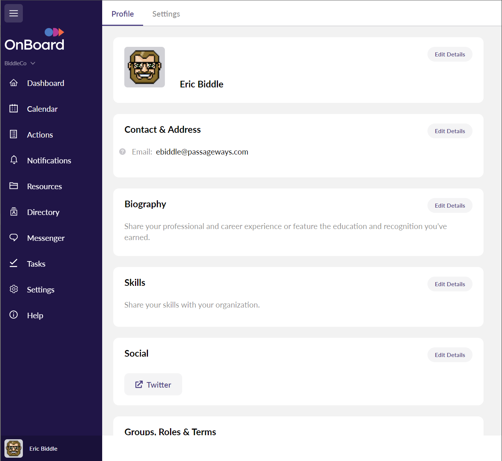This screenshot has width=502, height=461.
Task: Click the help tooltip icon beside Email
Action: click(122, 152)
